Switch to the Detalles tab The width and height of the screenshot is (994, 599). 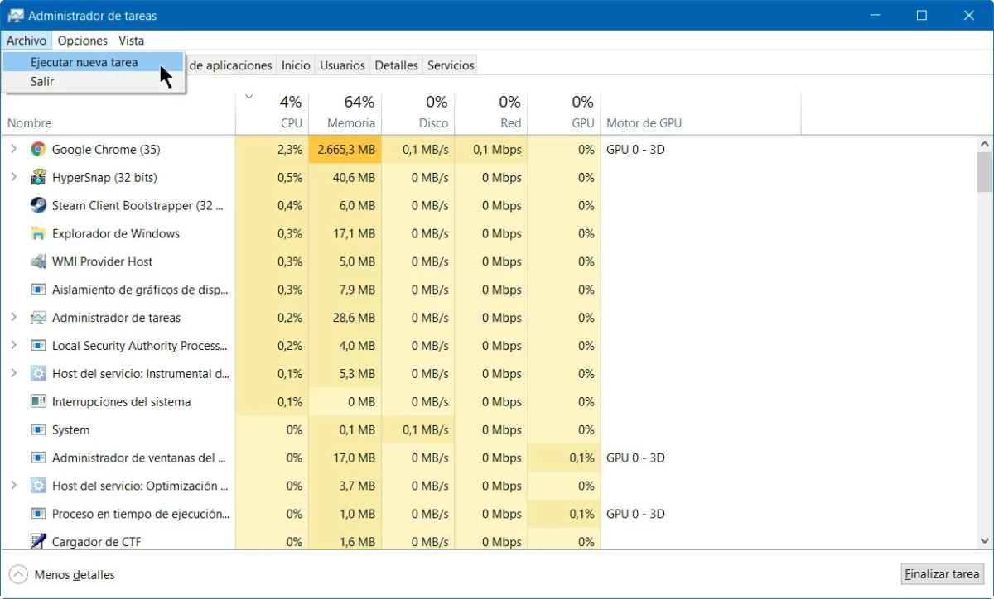tap(395, 65)
